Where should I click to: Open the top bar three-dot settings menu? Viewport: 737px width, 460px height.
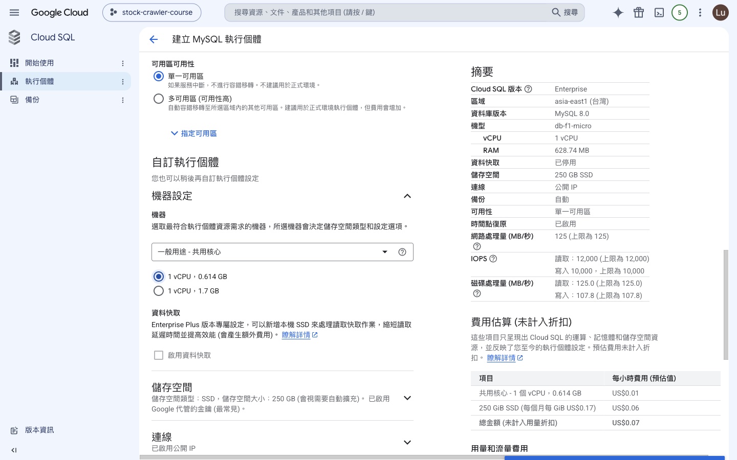[x=700, y=13]
